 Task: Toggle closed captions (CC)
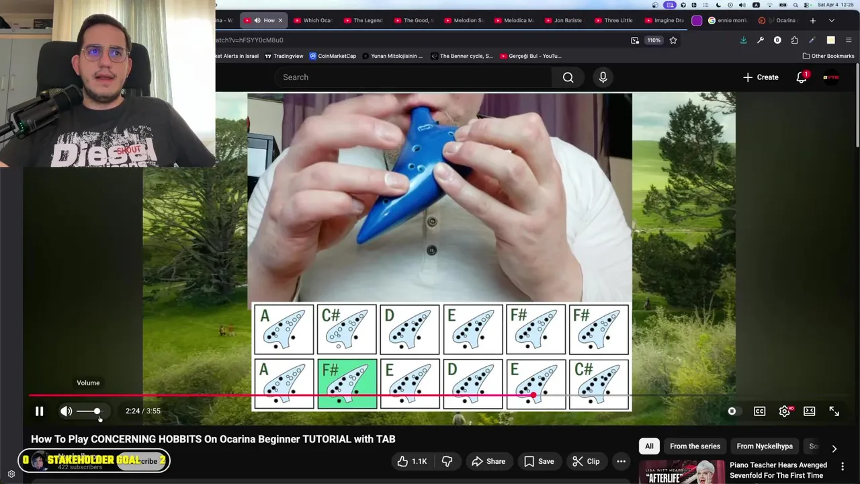[759, 411]
